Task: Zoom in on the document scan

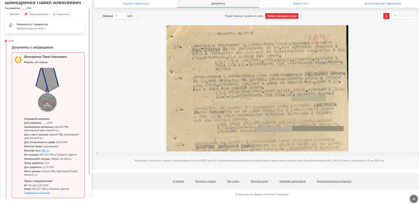Action: [x=403, y=16]
